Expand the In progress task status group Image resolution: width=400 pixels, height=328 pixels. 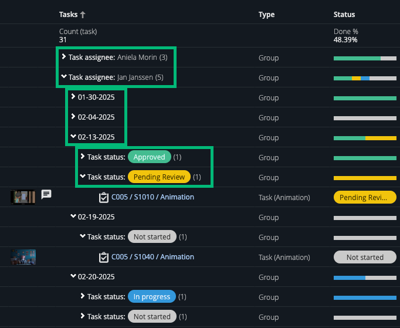tap(82, 296)
